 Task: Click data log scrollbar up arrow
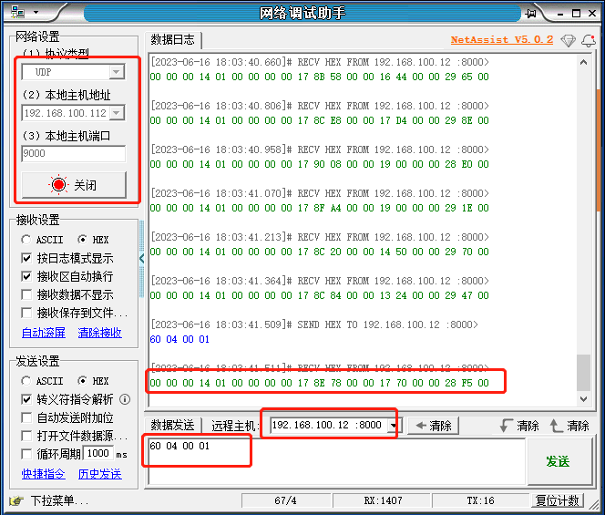click(584, 62)
